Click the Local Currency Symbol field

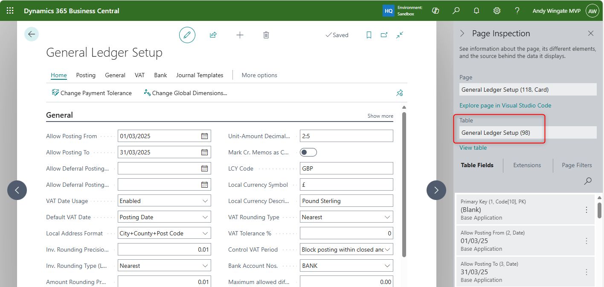tap(346, 185)
